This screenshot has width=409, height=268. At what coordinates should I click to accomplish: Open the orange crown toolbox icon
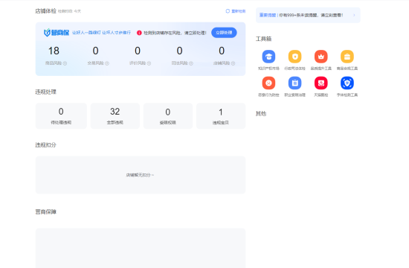321,57
